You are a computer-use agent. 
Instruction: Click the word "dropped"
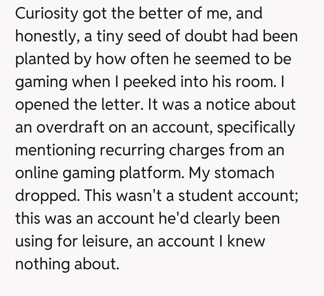47,196
